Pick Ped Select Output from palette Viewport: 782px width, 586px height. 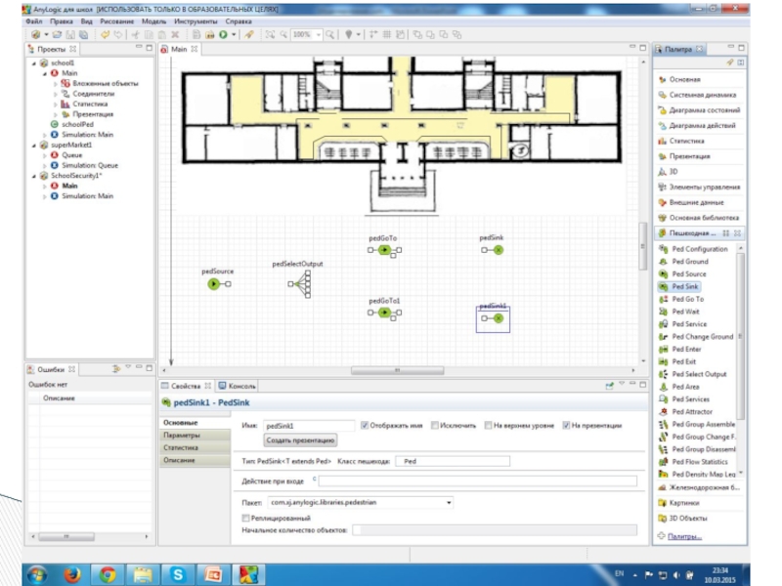point(699,374)
